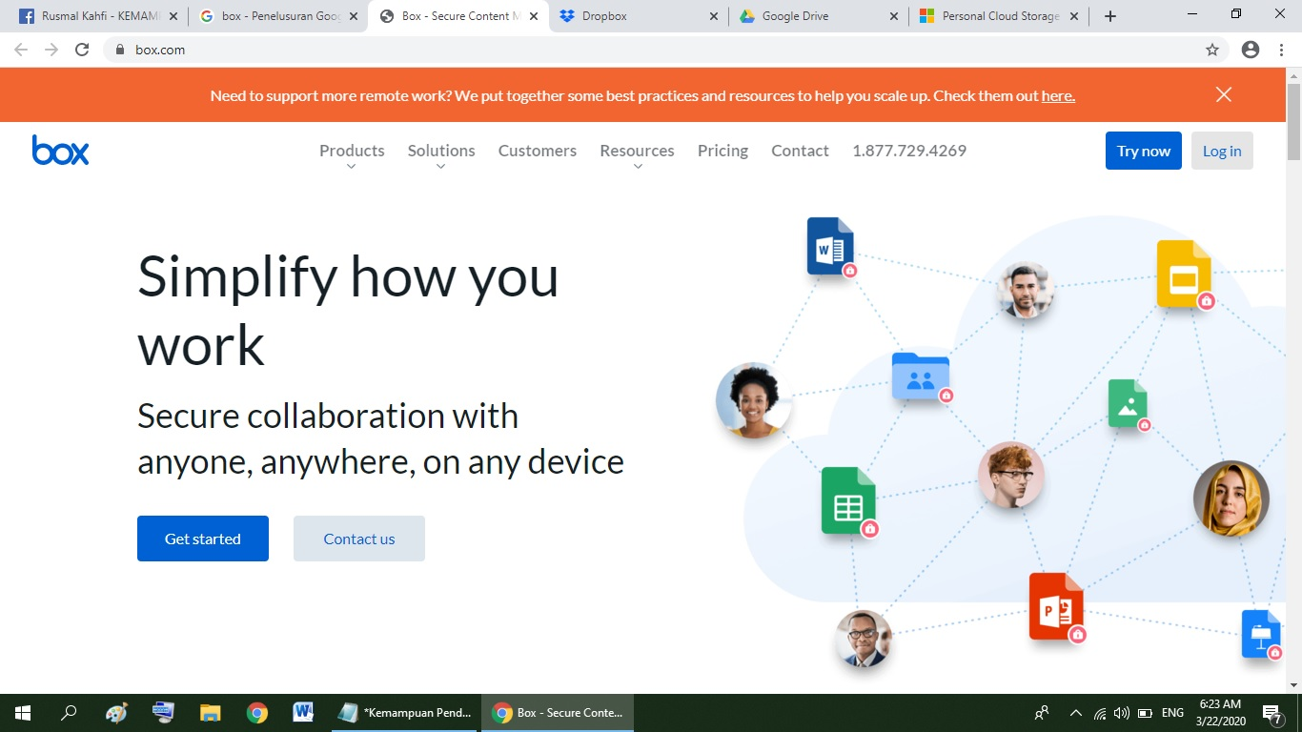Dismiss the orange announcement banner

(1224, 94)
